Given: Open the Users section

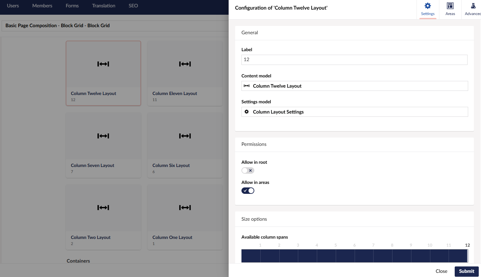Looking at the screenshot, I should click(x=13, y=6).
